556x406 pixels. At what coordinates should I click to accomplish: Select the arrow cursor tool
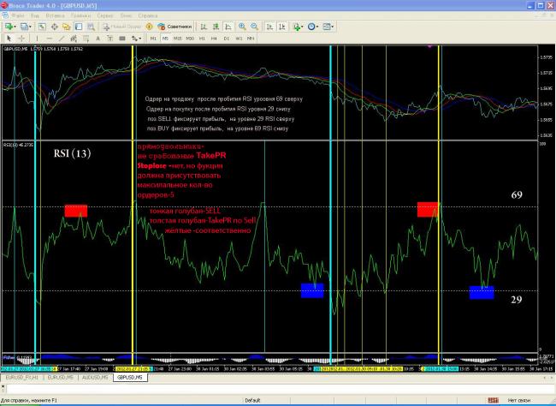9,39
